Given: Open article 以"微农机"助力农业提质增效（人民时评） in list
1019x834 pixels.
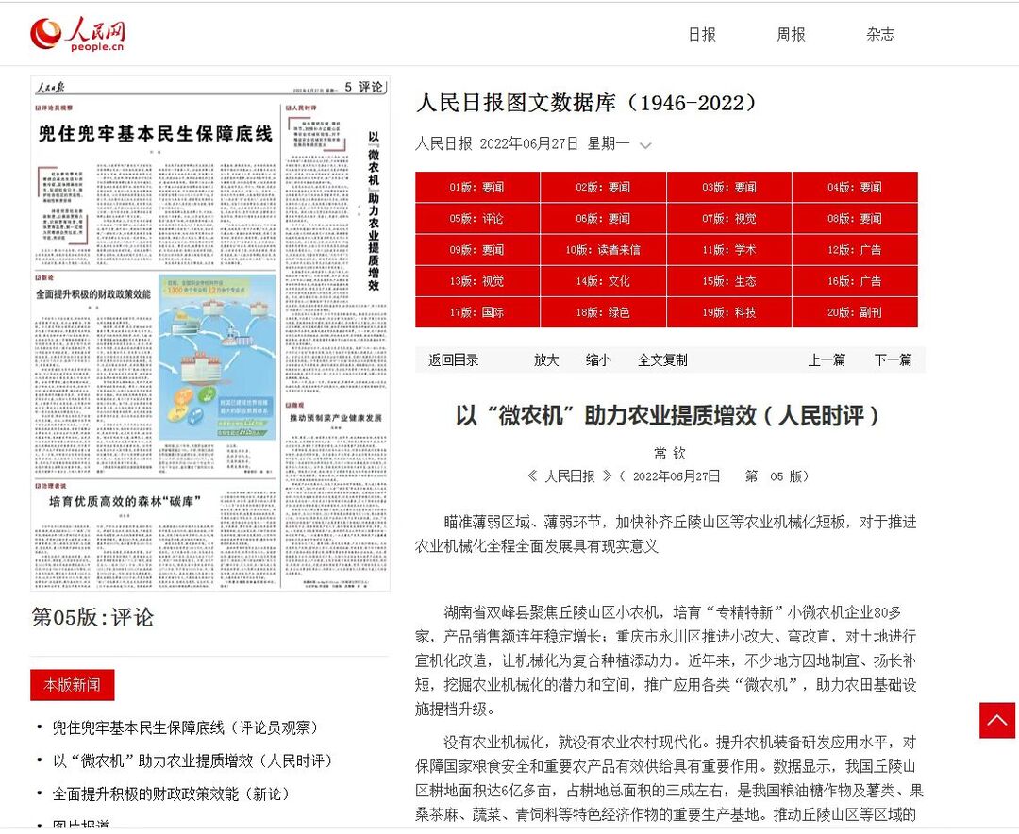Looking at the screenshot, I should pyautogui.click(x=192, y=760).
